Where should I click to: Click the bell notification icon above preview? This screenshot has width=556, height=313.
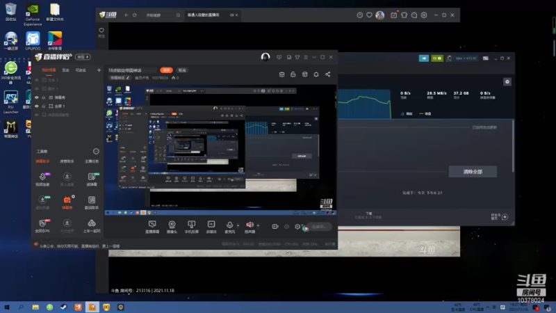316,74
